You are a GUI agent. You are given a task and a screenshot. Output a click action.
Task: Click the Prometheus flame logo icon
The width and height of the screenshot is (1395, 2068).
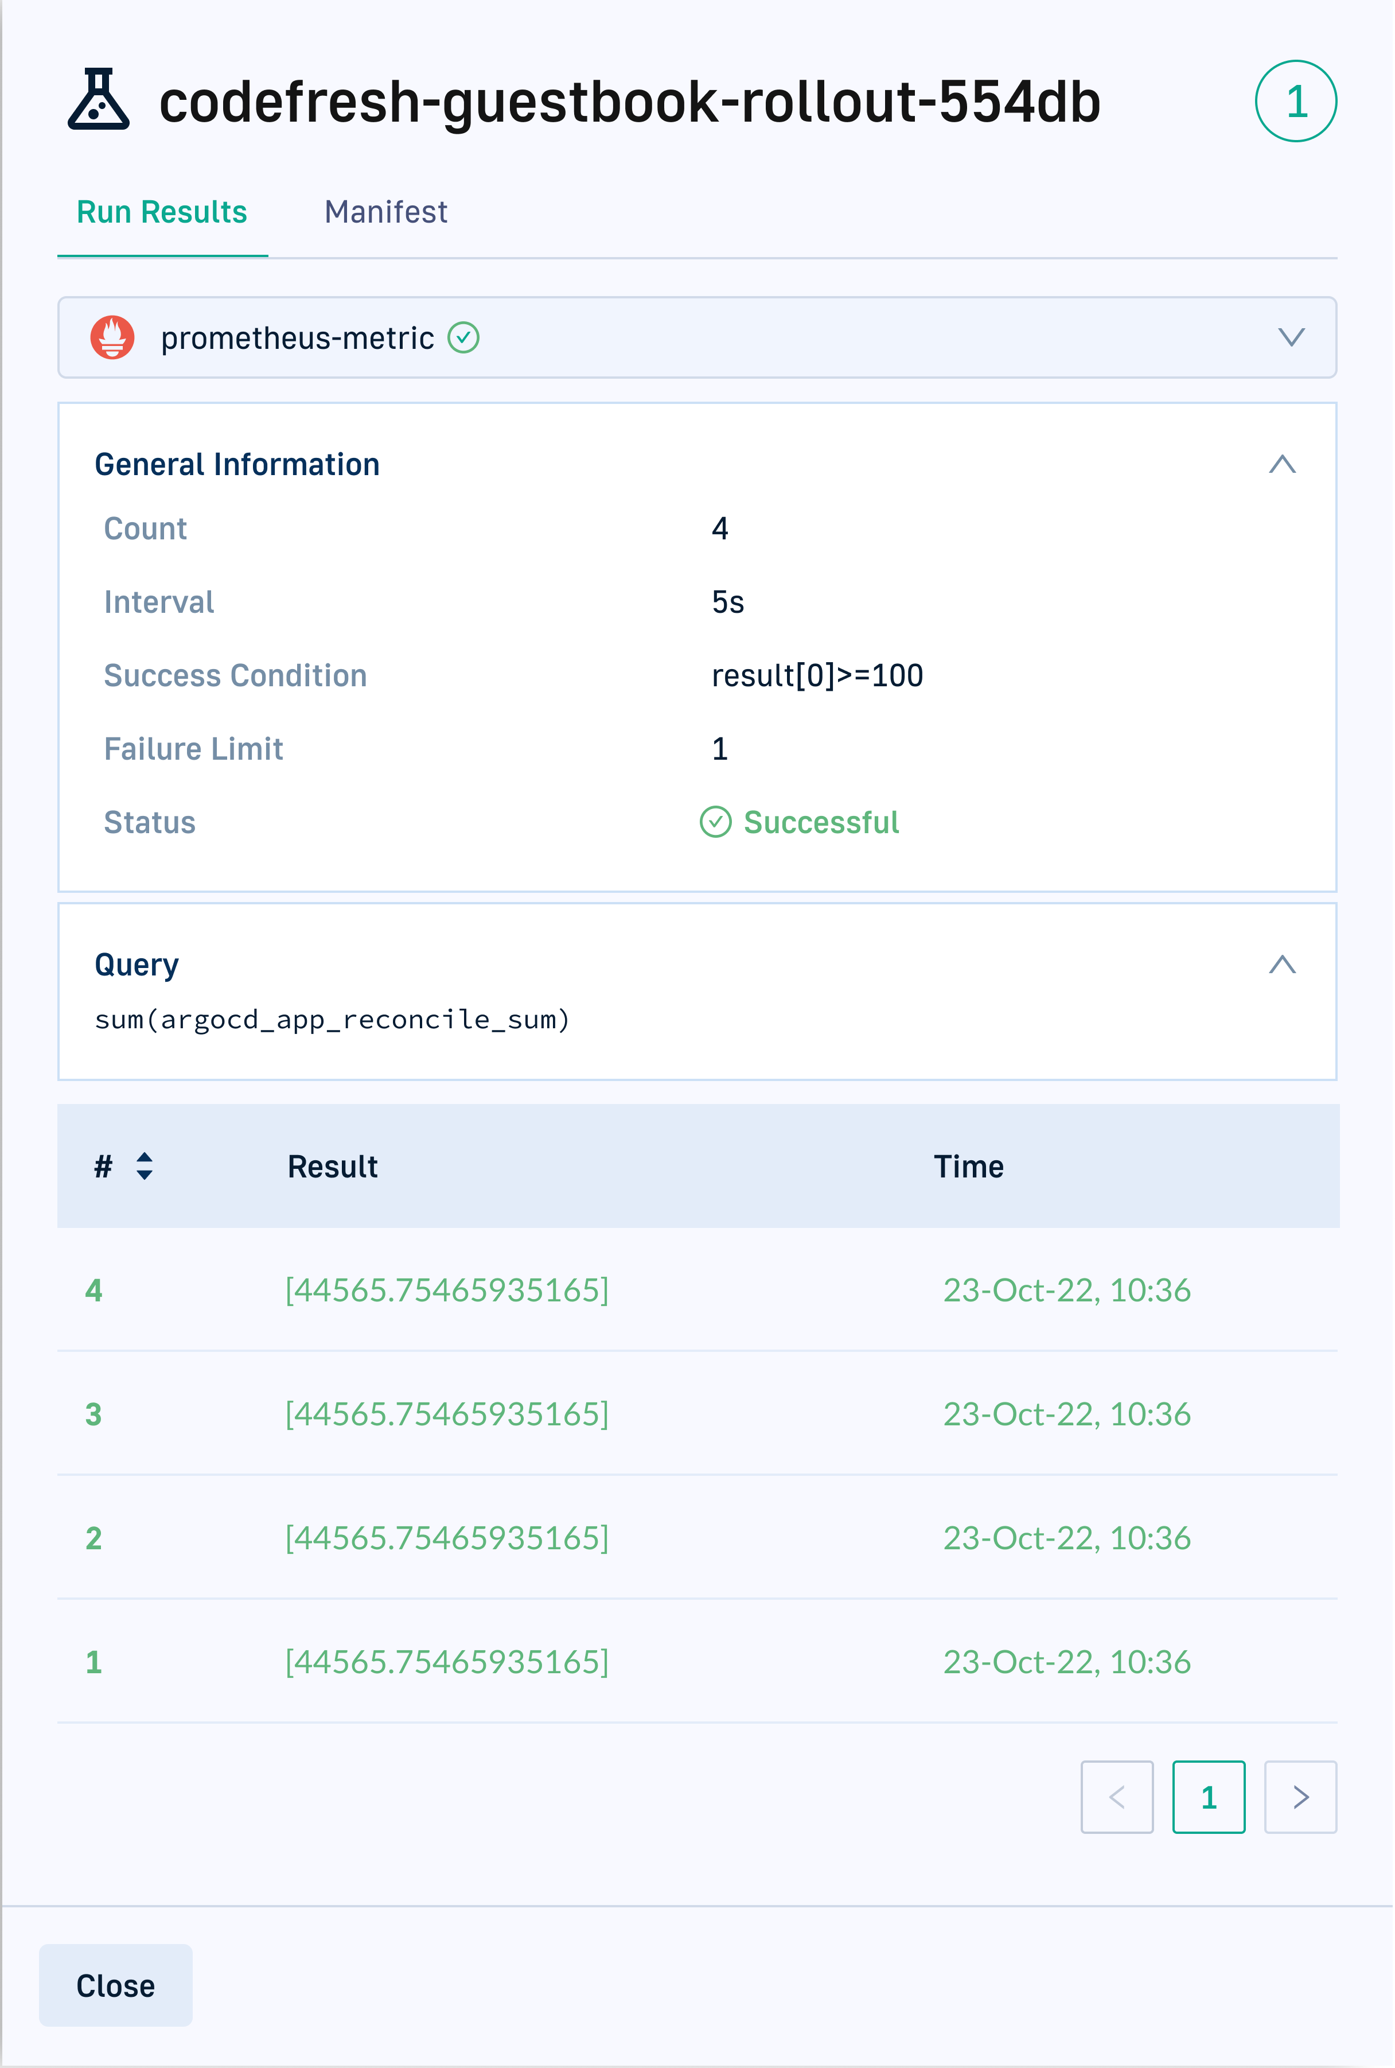coord(113,338)
